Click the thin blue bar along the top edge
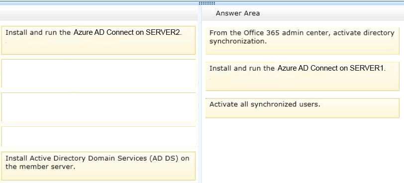Image resolution: width=404 pixels, height=183 pixels. tap(202, 1)
